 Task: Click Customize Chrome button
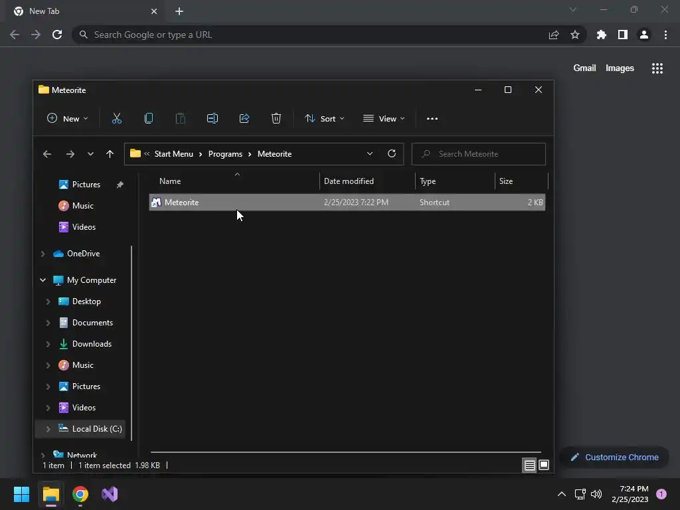[x=614, y=457]
